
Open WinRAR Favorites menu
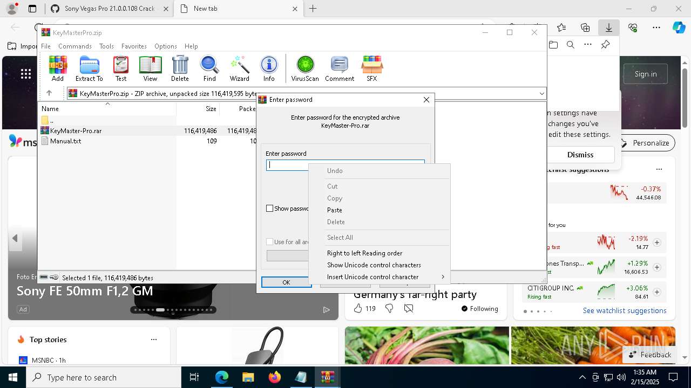point(134,46)
